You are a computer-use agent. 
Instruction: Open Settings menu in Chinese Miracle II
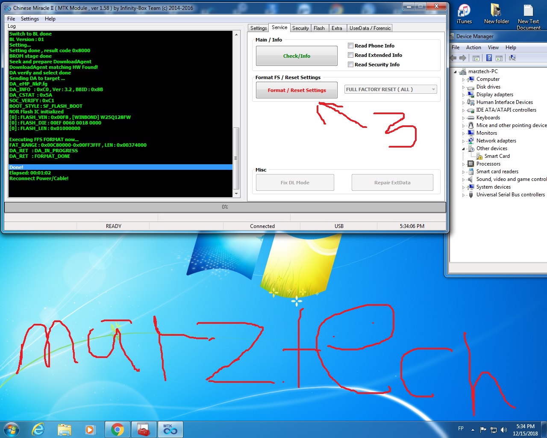click(30, 19)
